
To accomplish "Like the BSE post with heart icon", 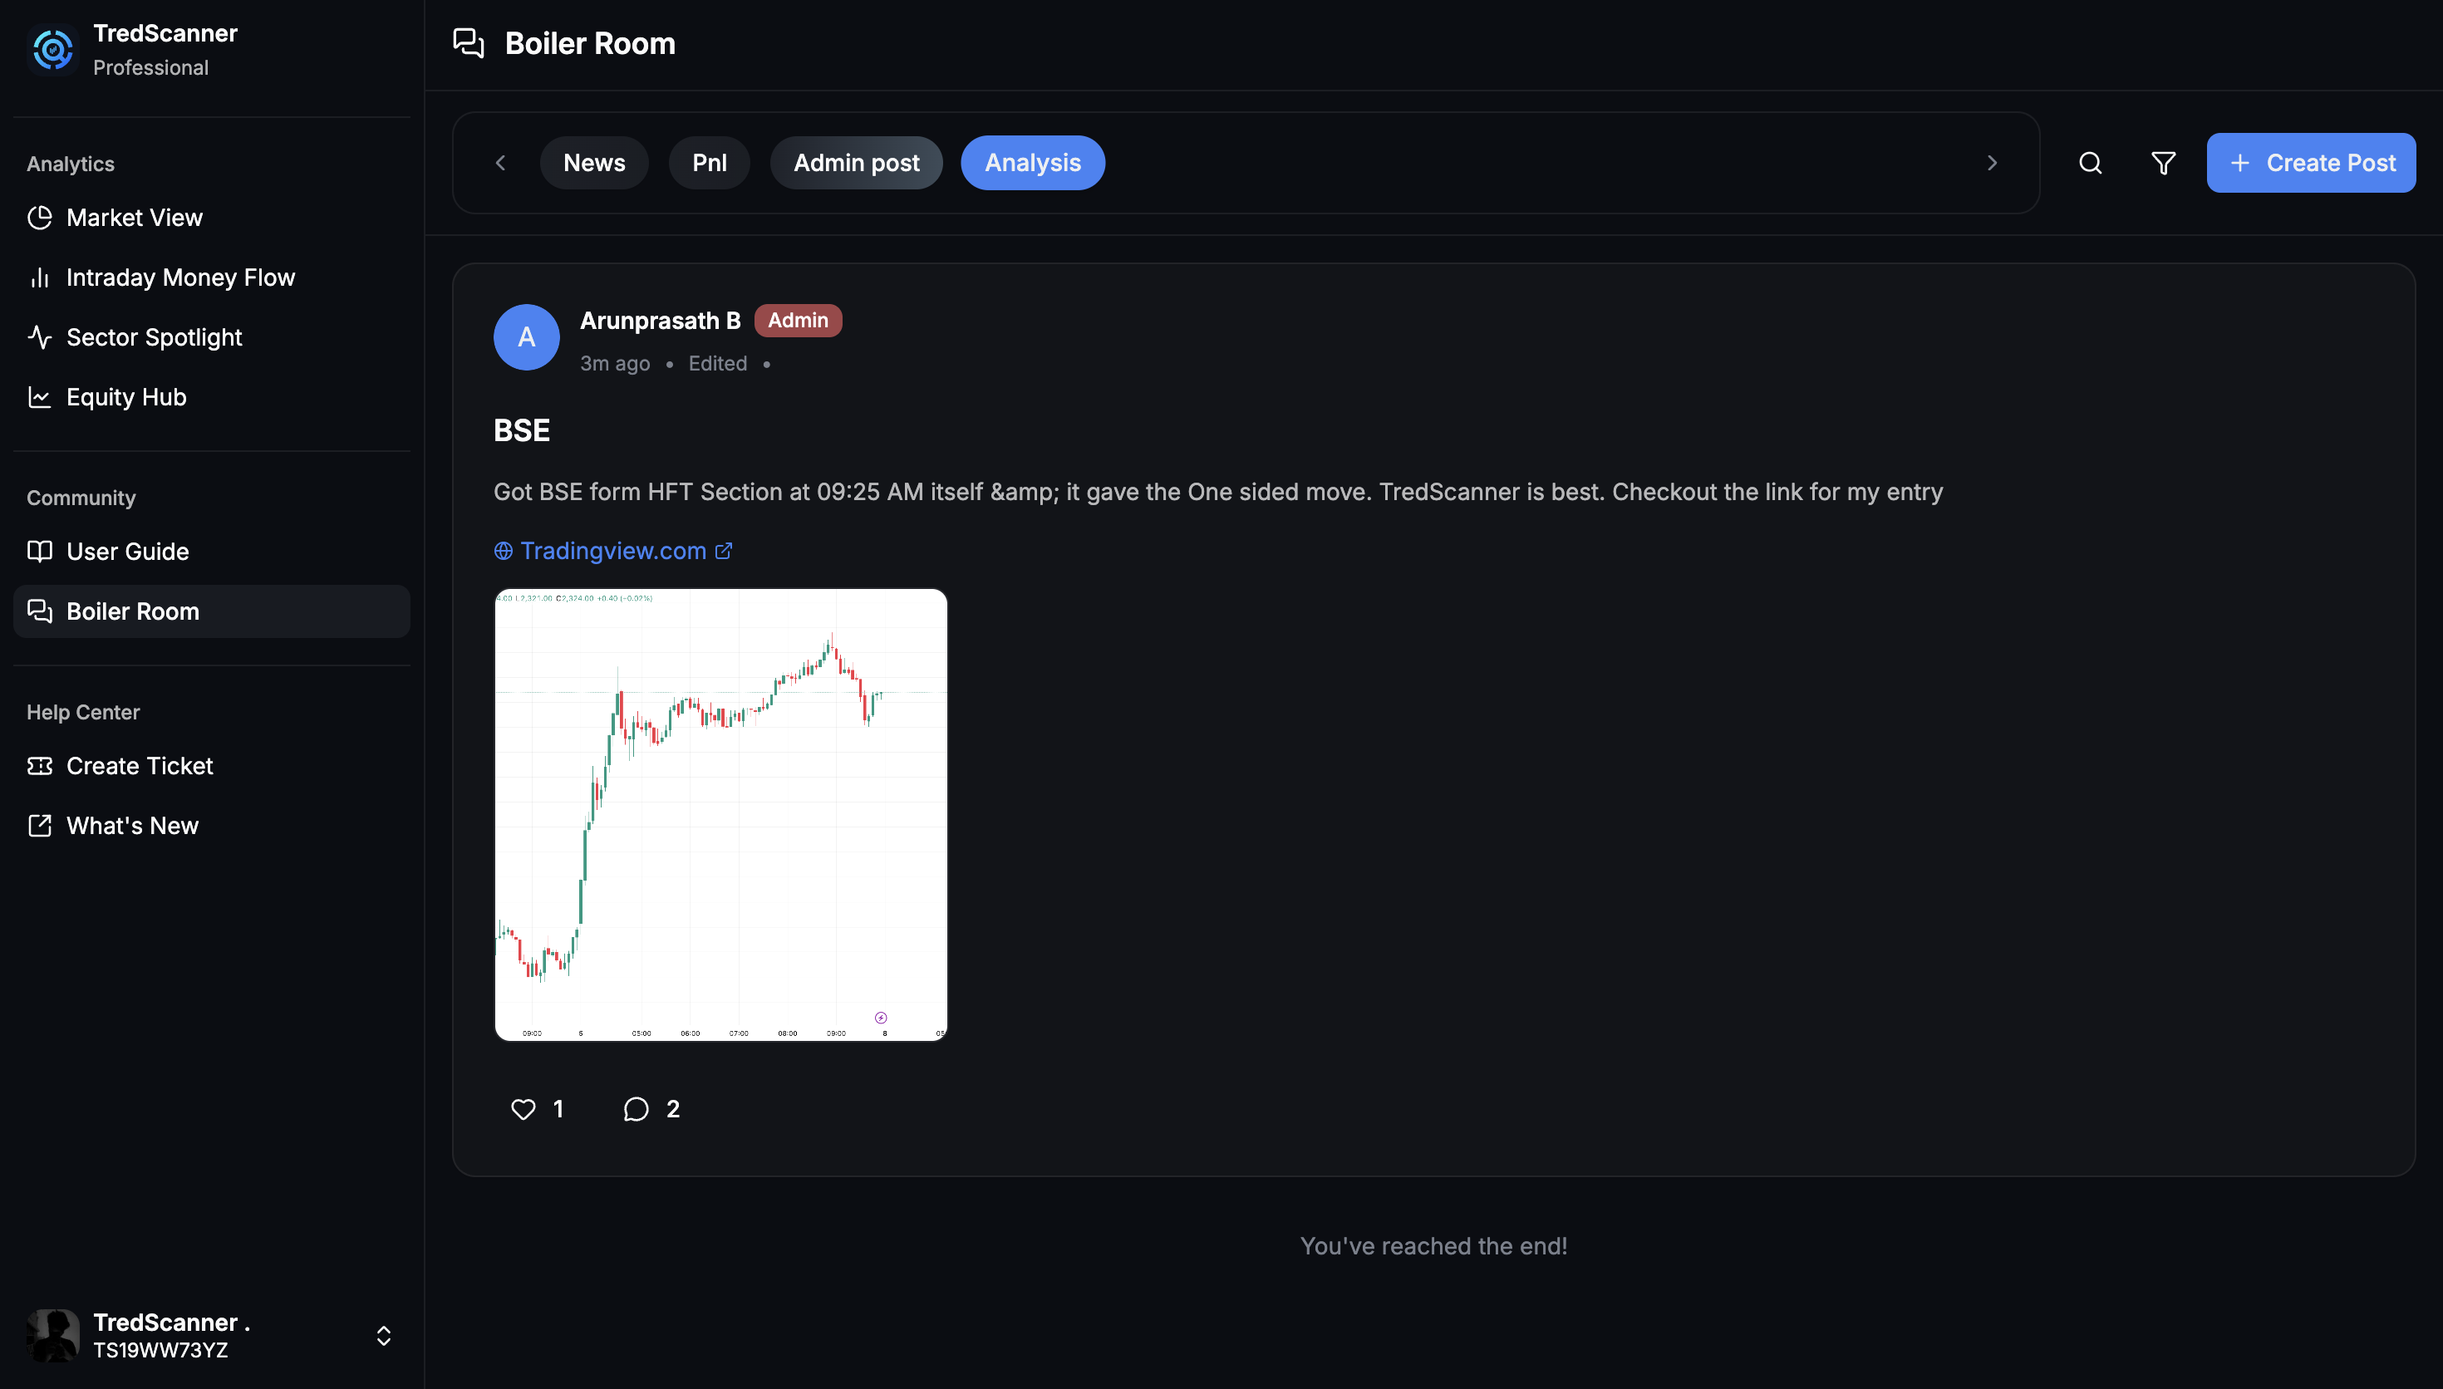I will pyautogui.click(x=523, y=1108).
